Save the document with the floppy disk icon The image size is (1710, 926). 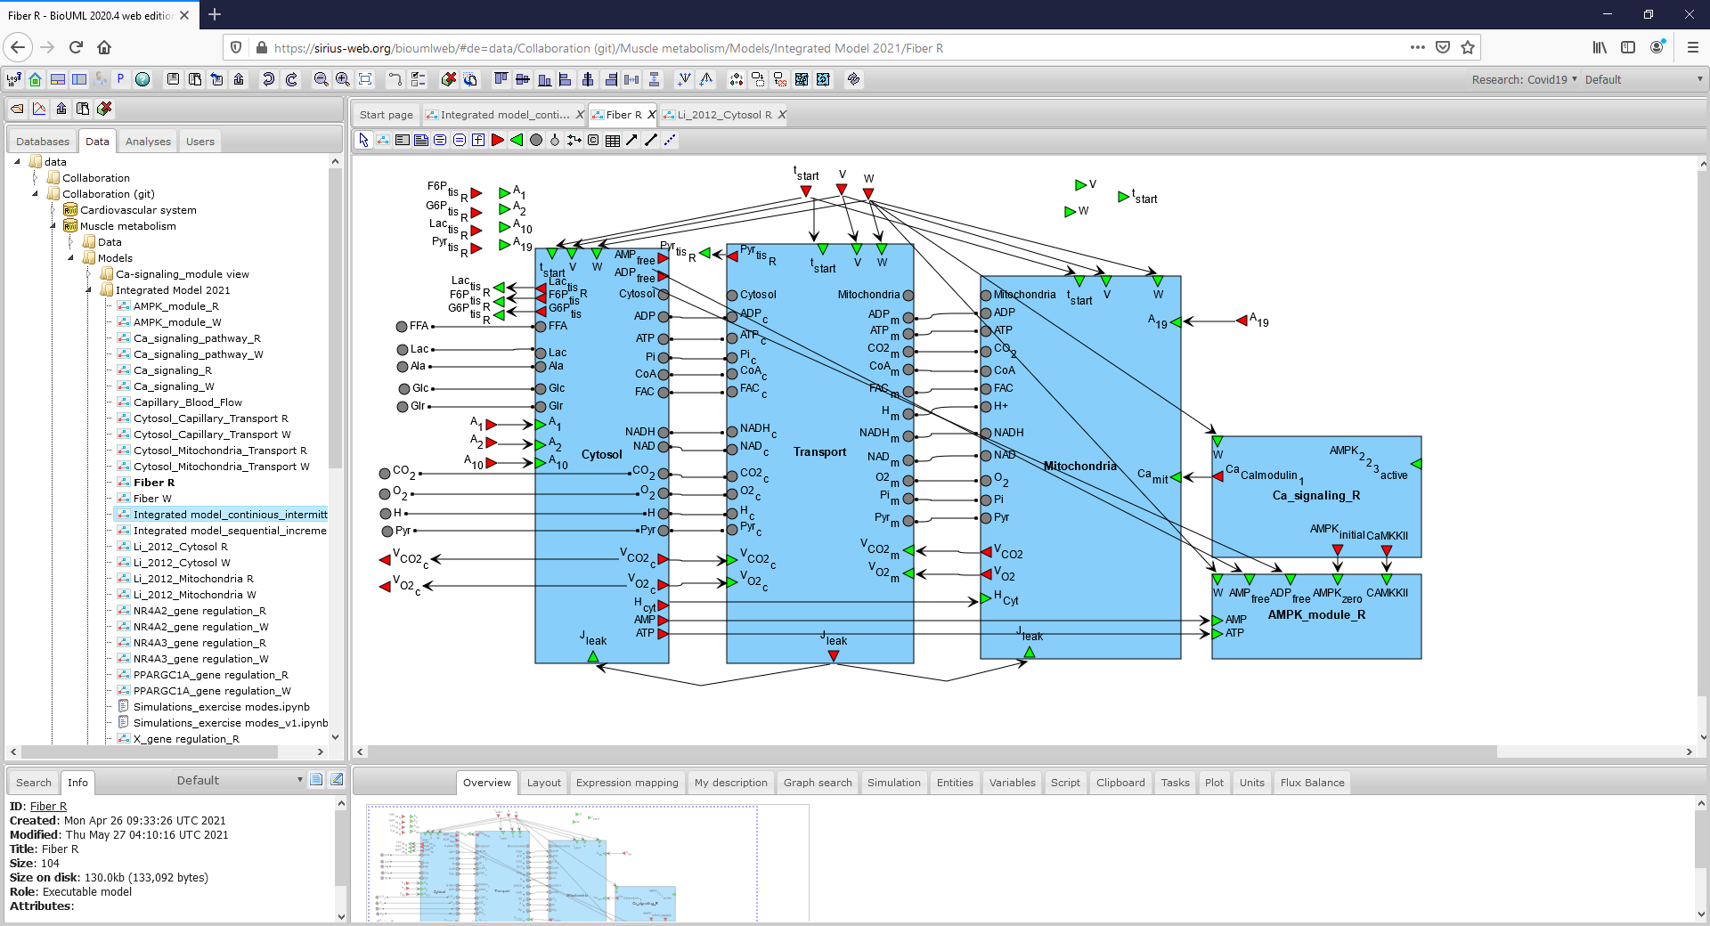(x=173, y=79)
